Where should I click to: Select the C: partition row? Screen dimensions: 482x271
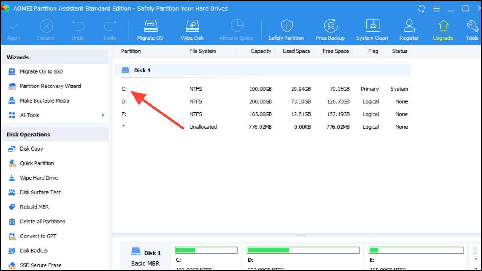pos(263,89)
